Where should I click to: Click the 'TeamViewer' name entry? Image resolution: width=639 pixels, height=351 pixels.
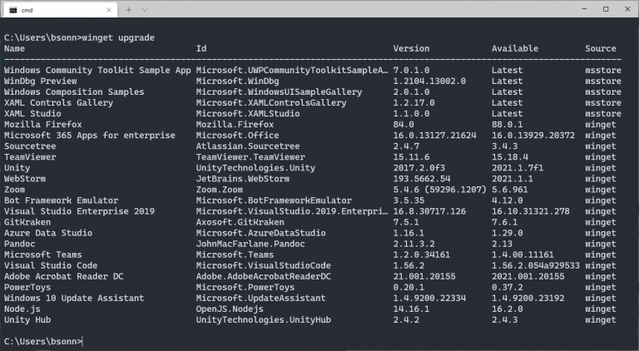coord(30,156)
